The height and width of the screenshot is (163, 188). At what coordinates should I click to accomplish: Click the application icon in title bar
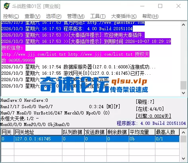click(7, 6)
